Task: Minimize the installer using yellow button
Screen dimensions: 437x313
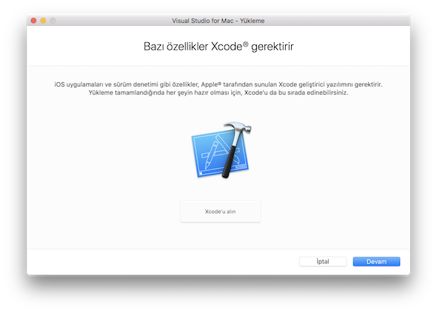Action: tap(43, 21)
